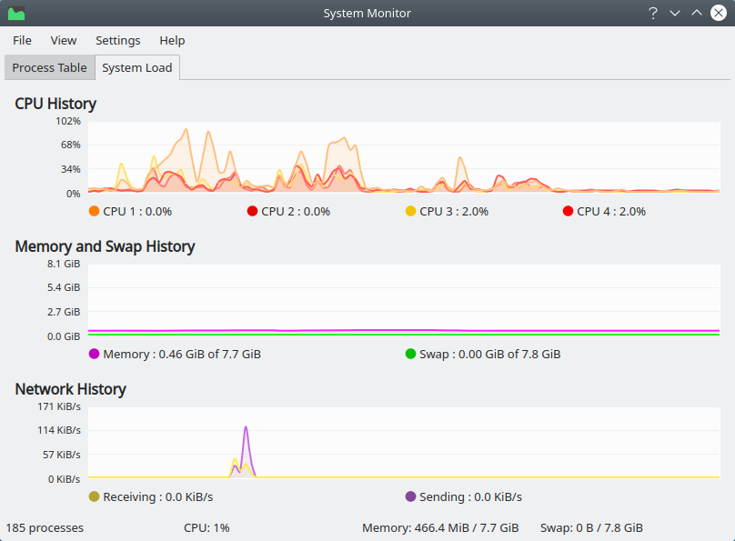Open the File menu
Screen dimensions: 735x541
(x=22, y=40)
